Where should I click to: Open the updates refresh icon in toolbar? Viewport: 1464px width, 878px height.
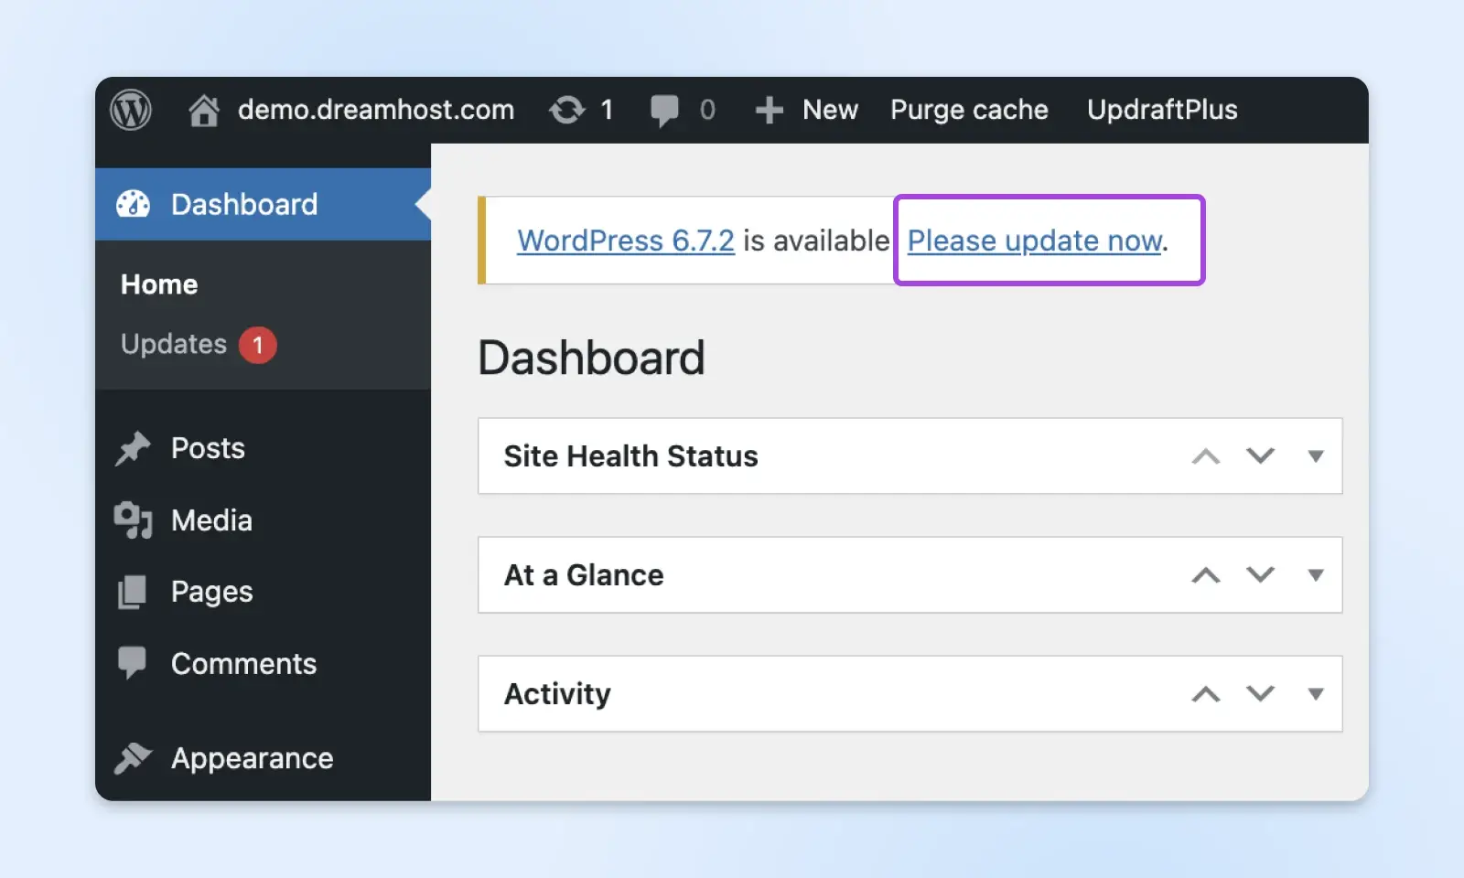pyautogui.click(x=566, y=111)
